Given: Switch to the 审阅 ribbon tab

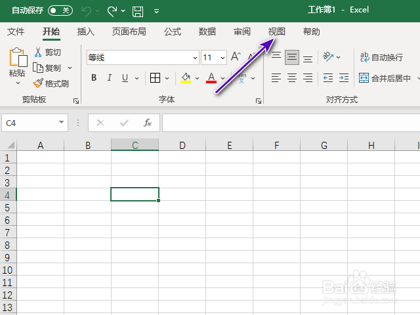Looking at the screenshot, I should 242,31.
